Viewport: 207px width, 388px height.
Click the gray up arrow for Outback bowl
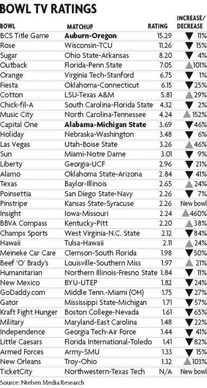click(189, 66)
